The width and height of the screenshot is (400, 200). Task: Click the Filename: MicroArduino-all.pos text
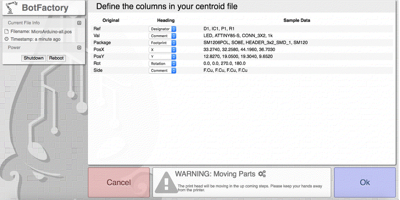pyautogui.click(x=41, y=32)
